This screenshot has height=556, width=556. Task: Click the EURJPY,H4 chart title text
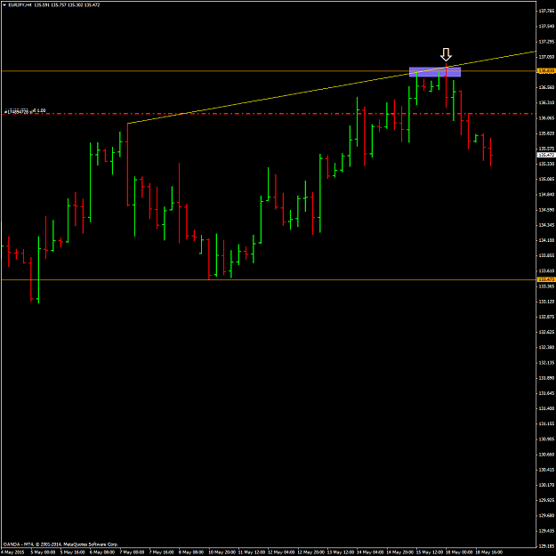(20, 5)
